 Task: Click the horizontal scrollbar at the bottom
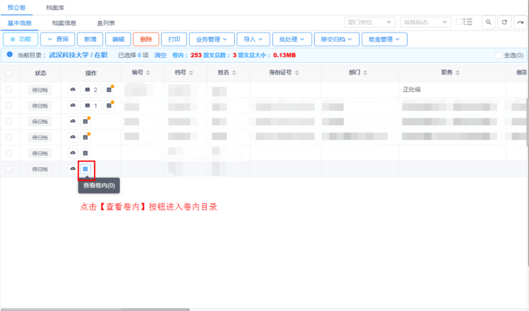95,309
